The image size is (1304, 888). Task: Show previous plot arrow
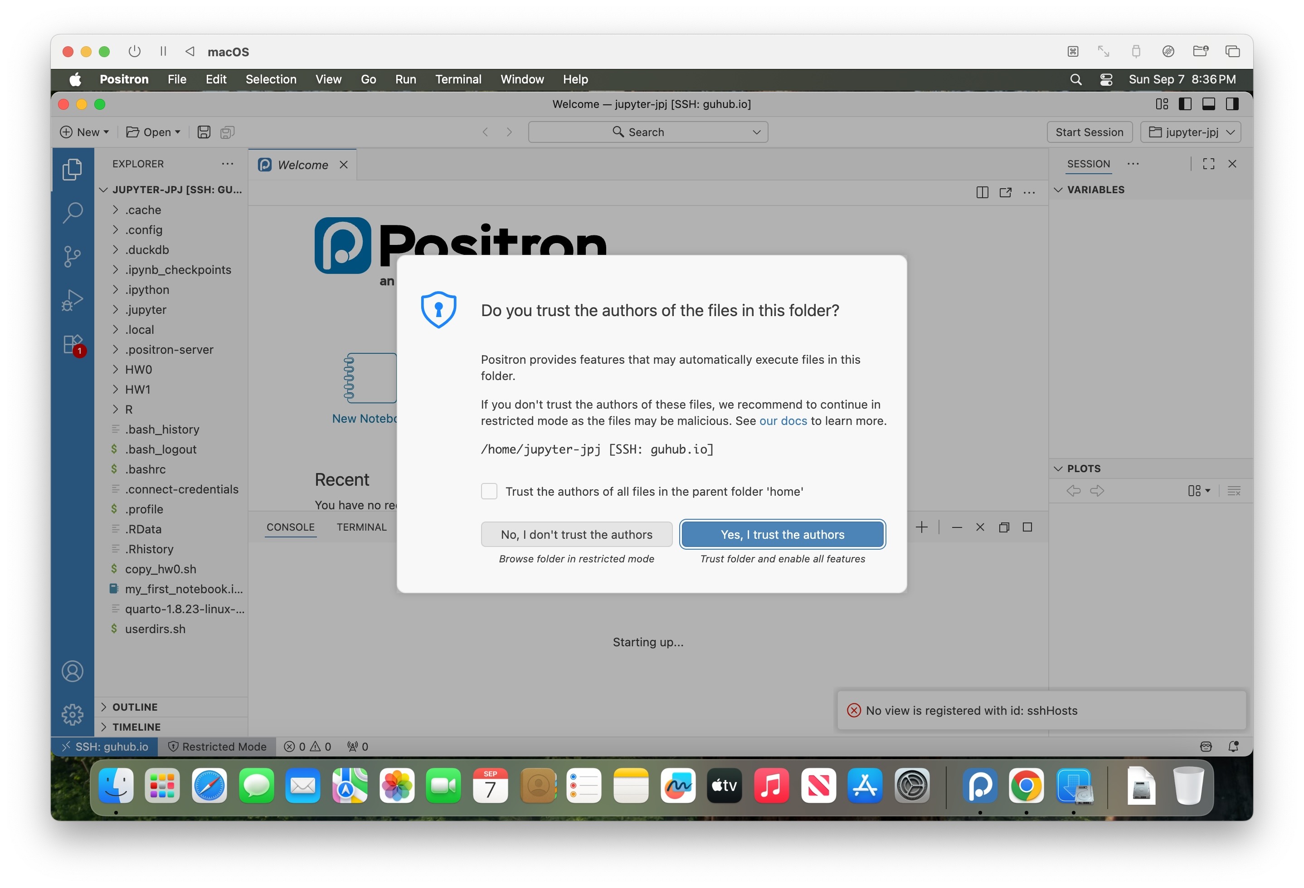coord(1073,491)
